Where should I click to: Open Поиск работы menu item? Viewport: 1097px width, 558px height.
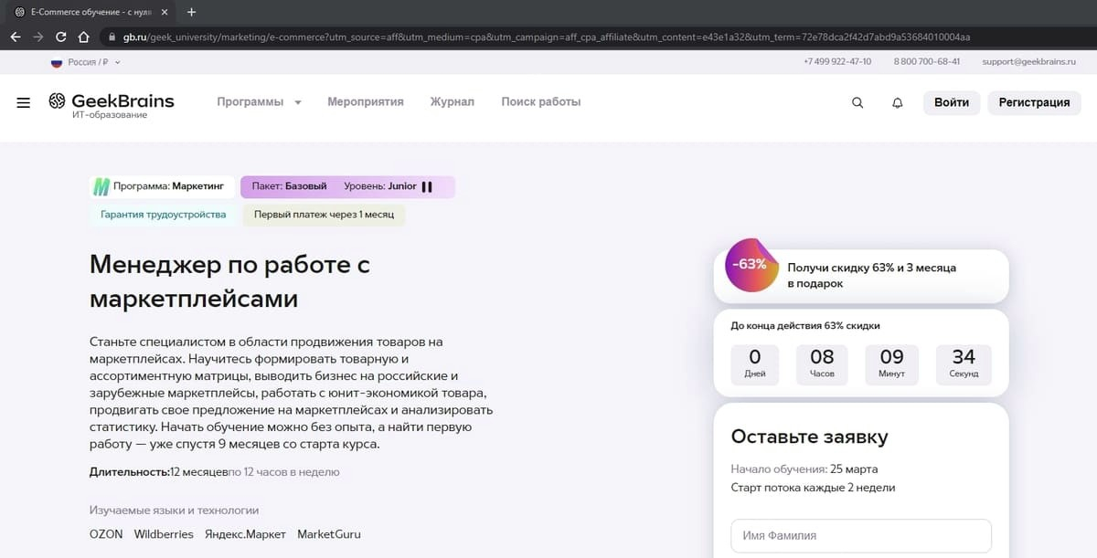click(541, 102)
